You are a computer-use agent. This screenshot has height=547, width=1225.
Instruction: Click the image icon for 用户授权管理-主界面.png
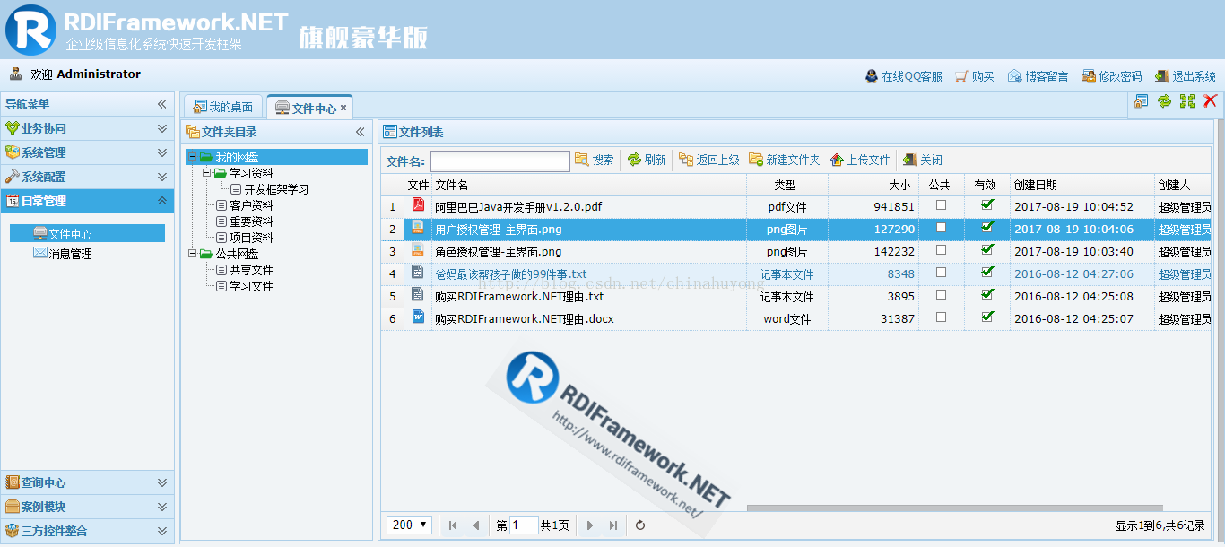[x=418, y=227]
